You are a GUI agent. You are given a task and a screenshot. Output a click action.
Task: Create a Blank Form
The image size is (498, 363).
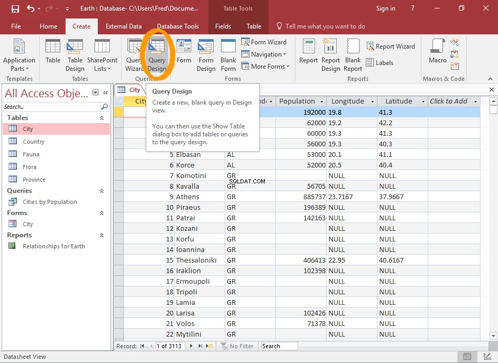pyautogui.click(x=228, y=55)
